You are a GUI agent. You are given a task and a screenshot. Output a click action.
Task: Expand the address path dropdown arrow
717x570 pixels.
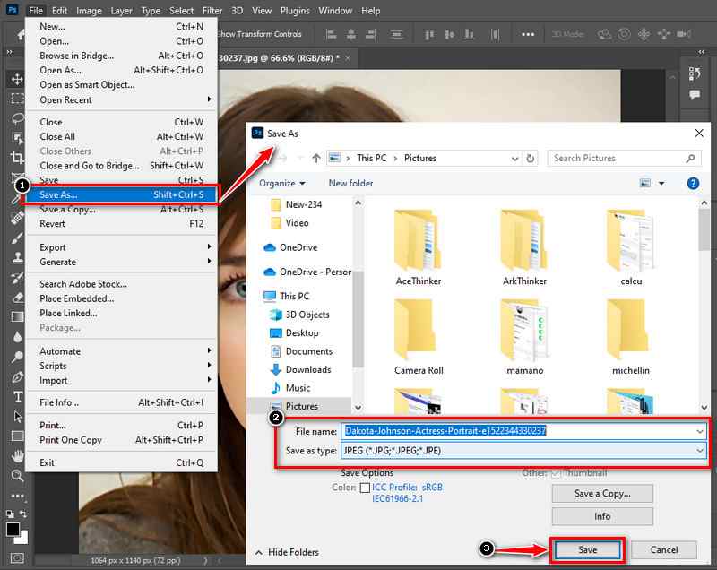pyautogui.click(x=514, y=158)
